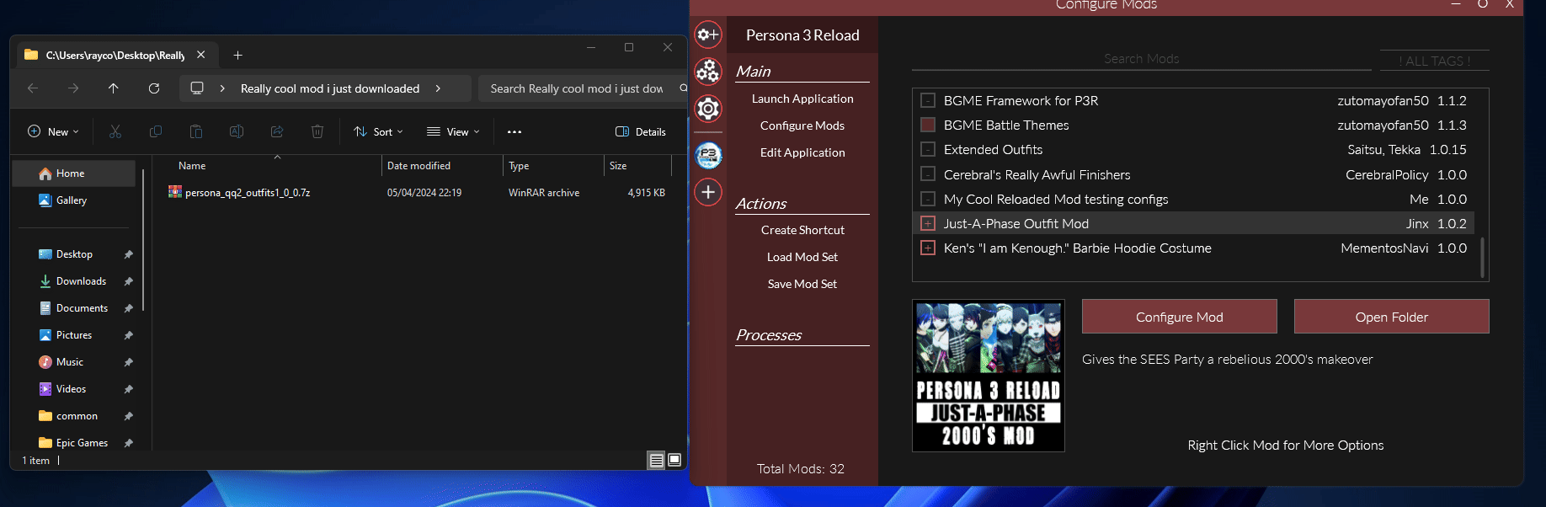The image size is (1546, 507).
Task: Click Explorer search box for this folder
Action: pyautogui.click(x=583, y=88)
